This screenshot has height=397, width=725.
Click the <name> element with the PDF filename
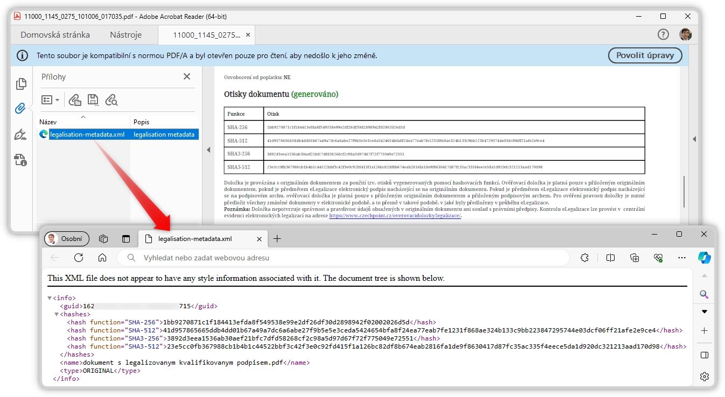point(185,363)
